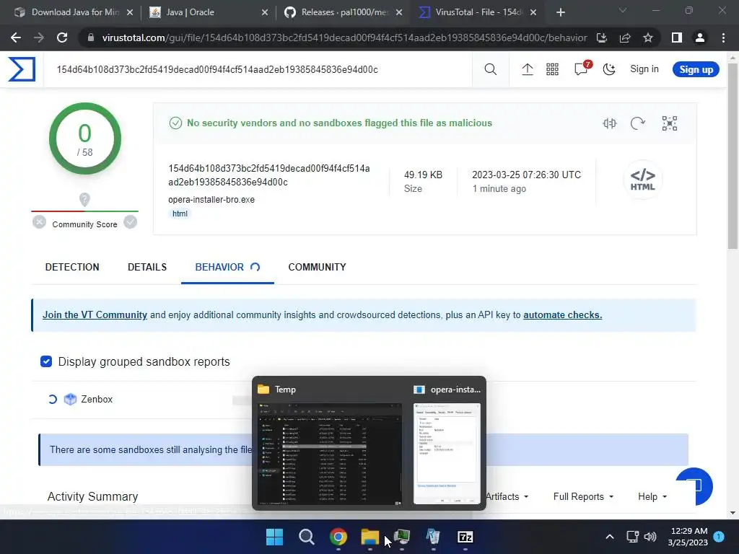Image resolution: width=739 pixels, height=554 pixels.
Task: Click Join the VT Community link
Action: [x=95, y=315]
